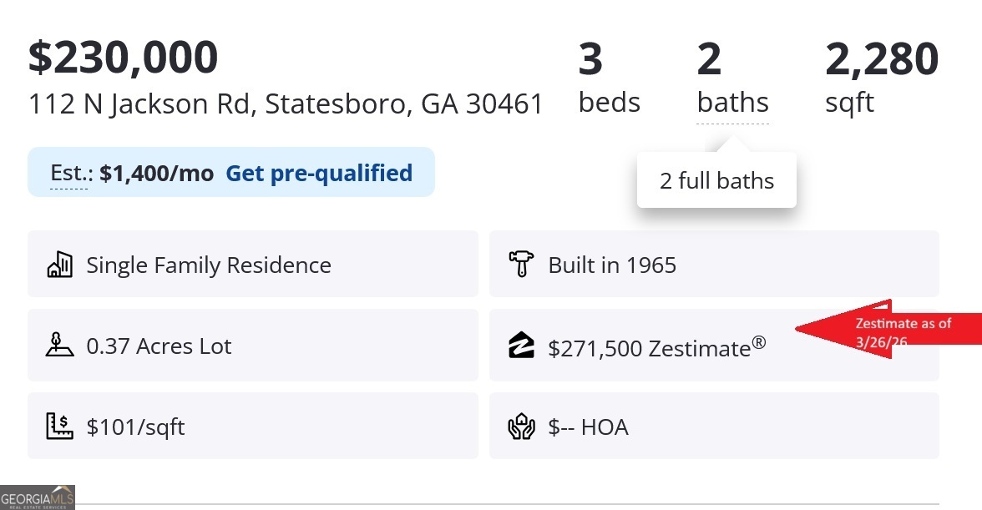Click the $230,000 listing price
Viewport: 982px width, 510px height.
click(x=123, y=57)
